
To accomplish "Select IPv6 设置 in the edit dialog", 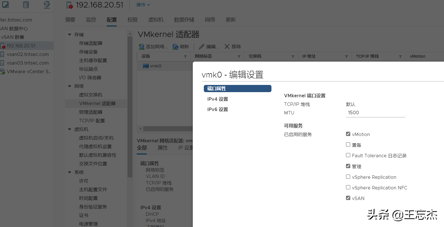I will pyautogui.click(x=218, y=109).
